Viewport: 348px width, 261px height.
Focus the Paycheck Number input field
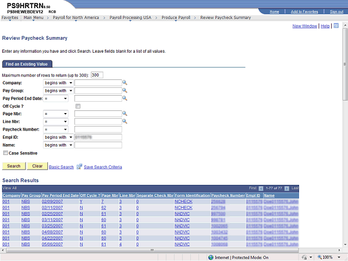tap(98, 129)
